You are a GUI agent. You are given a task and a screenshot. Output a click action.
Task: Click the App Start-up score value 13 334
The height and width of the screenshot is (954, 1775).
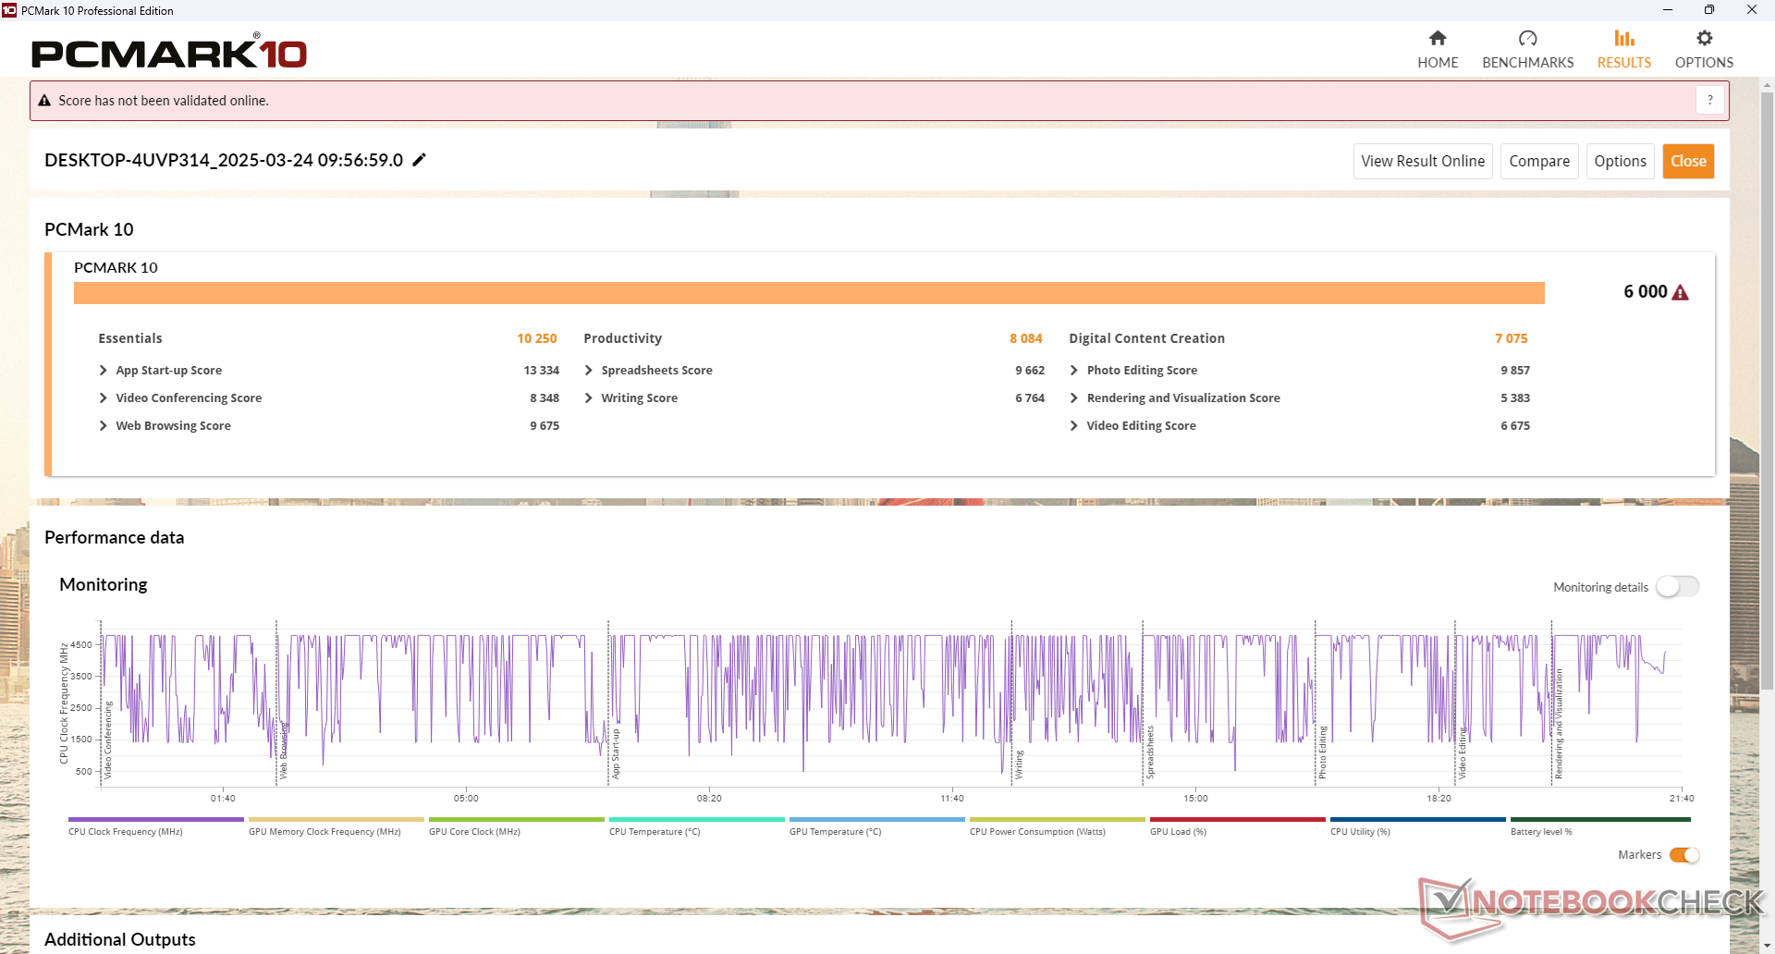click(542, 371)
